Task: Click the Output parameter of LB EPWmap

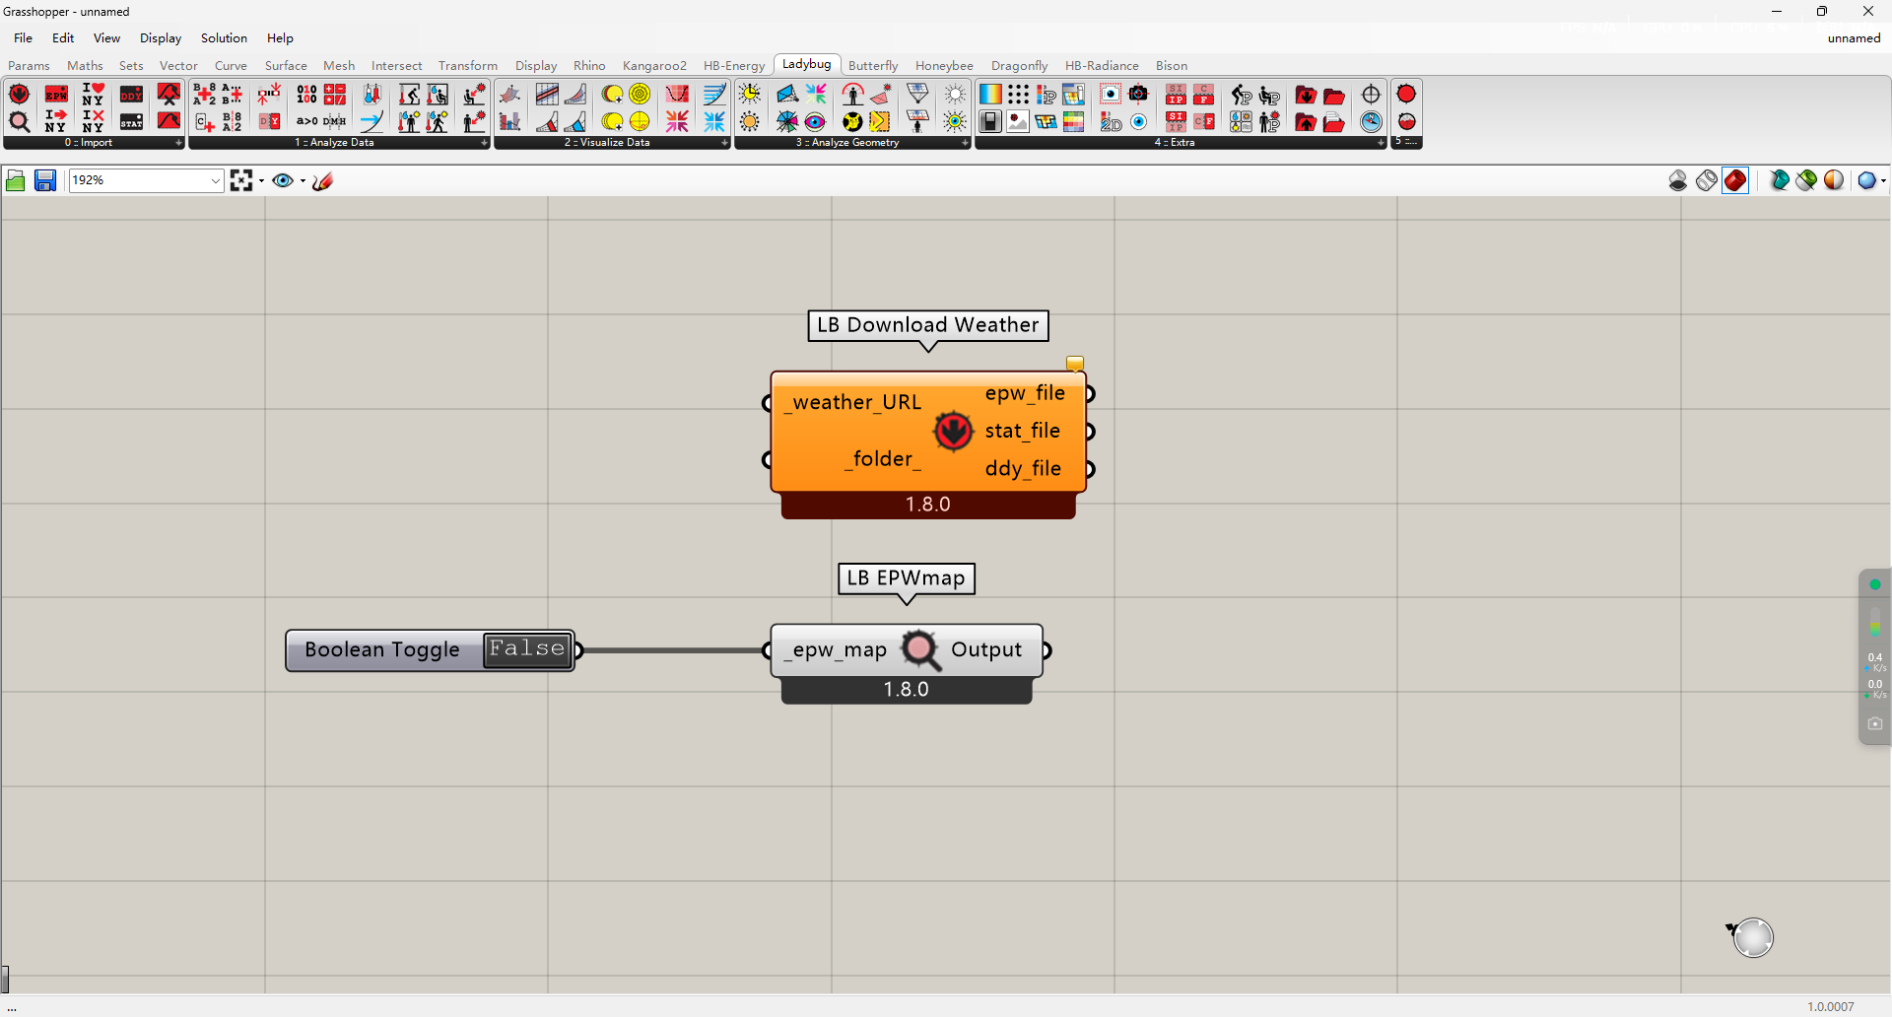Action: [x=986, y=650]
